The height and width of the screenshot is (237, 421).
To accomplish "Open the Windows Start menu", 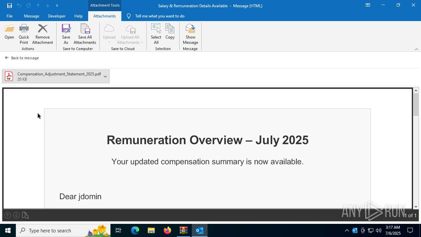I will (8, 230).
